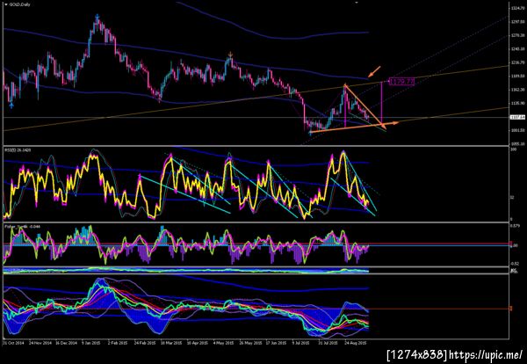
Task: Select the orange arrowhead pointing right on trendline
Action: (395, 123)
